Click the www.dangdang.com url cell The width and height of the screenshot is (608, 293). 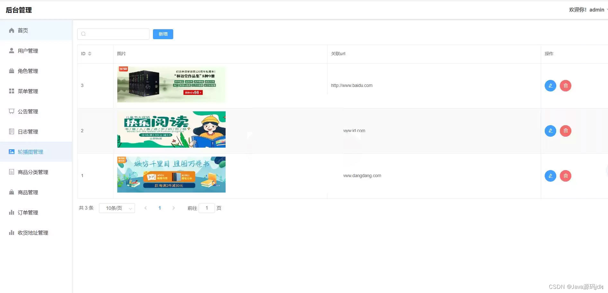tap(362, 176)
